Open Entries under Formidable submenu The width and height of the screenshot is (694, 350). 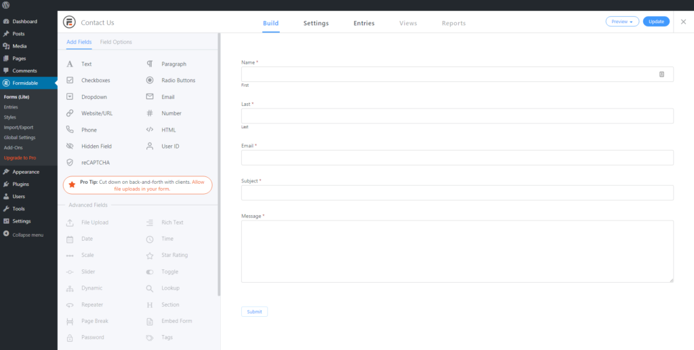(11, 107)
